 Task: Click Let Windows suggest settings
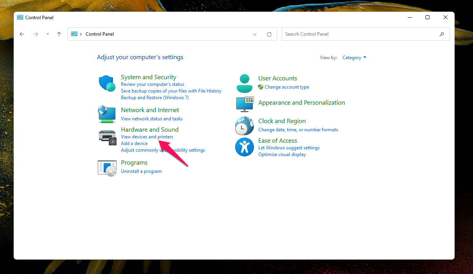click(289, 148)
